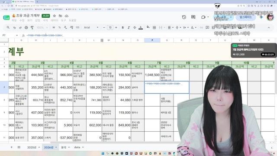Click the search menus magnifier icon
This screenshot has height=156, width=277.
click(8, 27)
